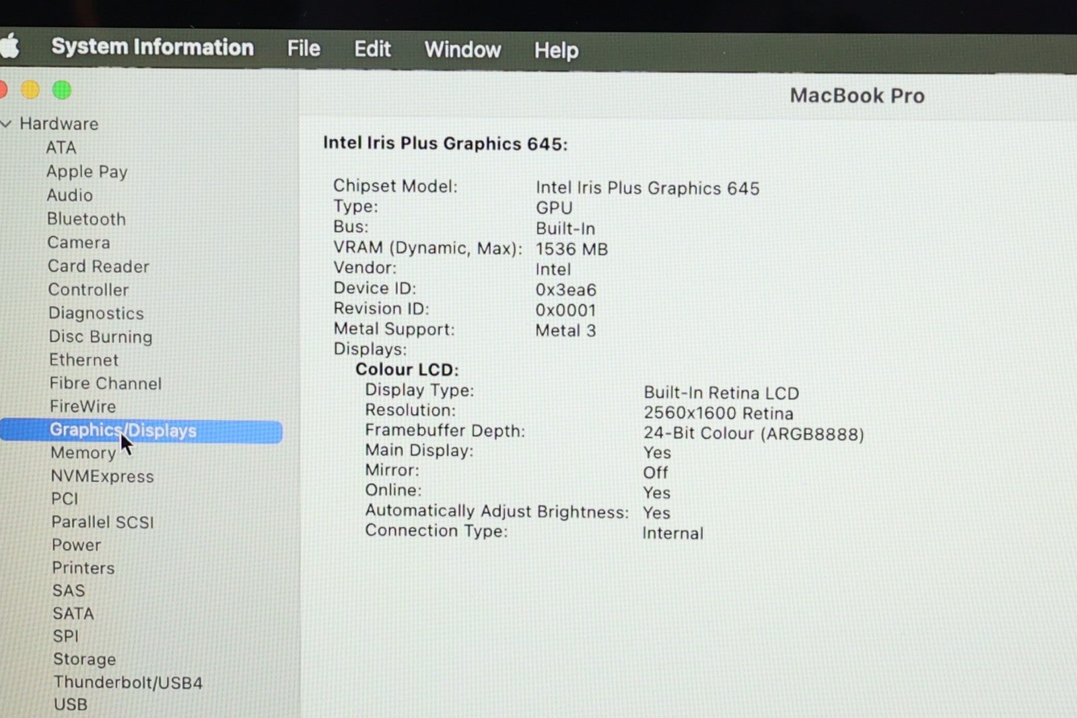Viewport: 1077px width, 718px height.
Task: Open the Window menu
Action: [462, 50]
